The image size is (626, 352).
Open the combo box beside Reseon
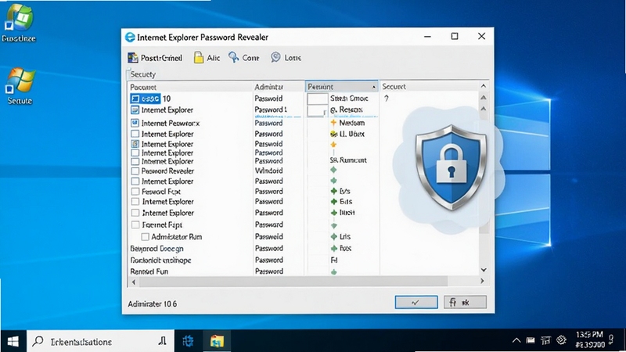(318, 110)
